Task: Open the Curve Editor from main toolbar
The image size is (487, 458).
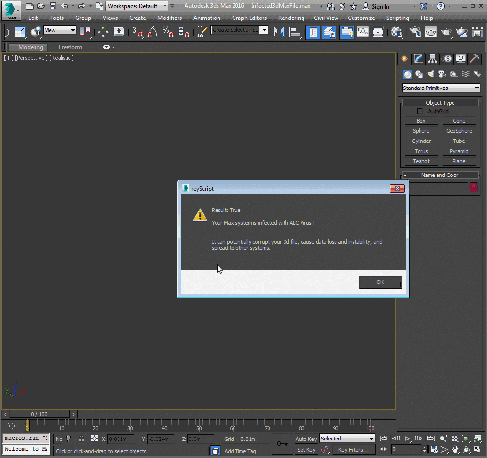Action: point(362,32)
